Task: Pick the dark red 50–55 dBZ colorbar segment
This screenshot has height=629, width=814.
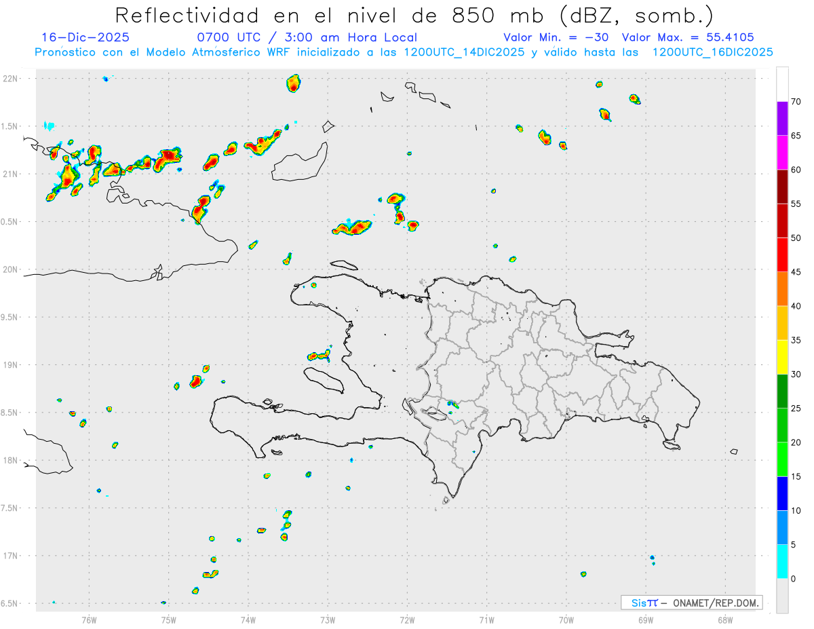Action: pyautogui.click(x=782, y=221)
